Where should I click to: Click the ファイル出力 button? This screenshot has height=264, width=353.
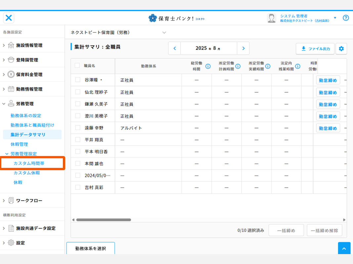[x=315, y=49]
